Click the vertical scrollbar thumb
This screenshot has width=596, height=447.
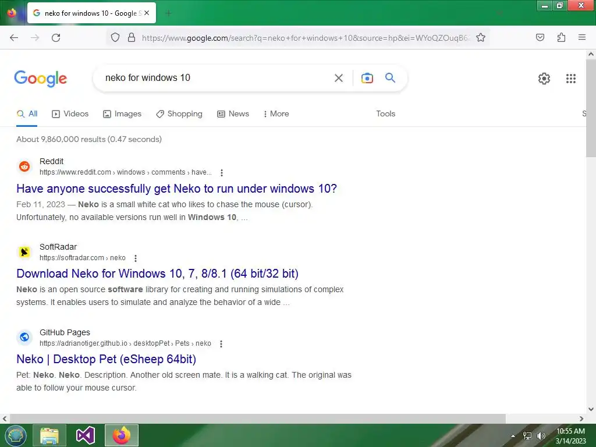click(x=591, y=108)
